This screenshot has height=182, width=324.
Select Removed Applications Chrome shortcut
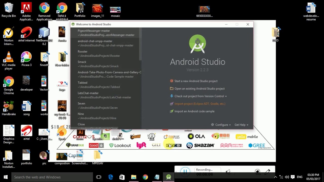point(44,12)
